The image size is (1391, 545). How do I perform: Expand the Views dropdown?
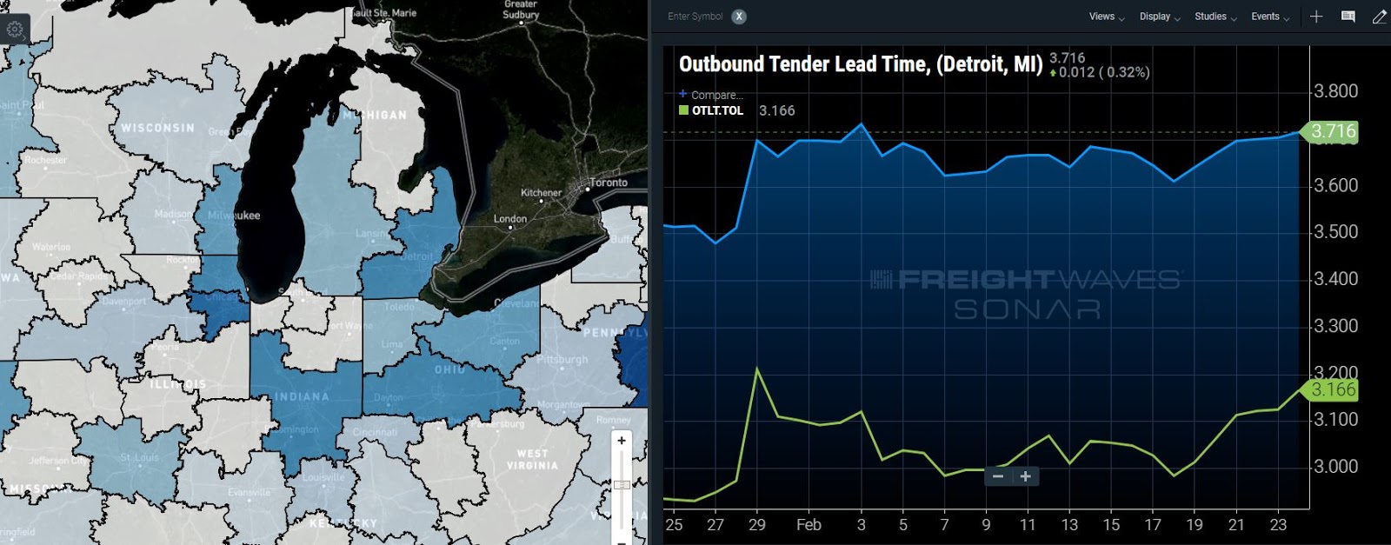coord(1106,17)
